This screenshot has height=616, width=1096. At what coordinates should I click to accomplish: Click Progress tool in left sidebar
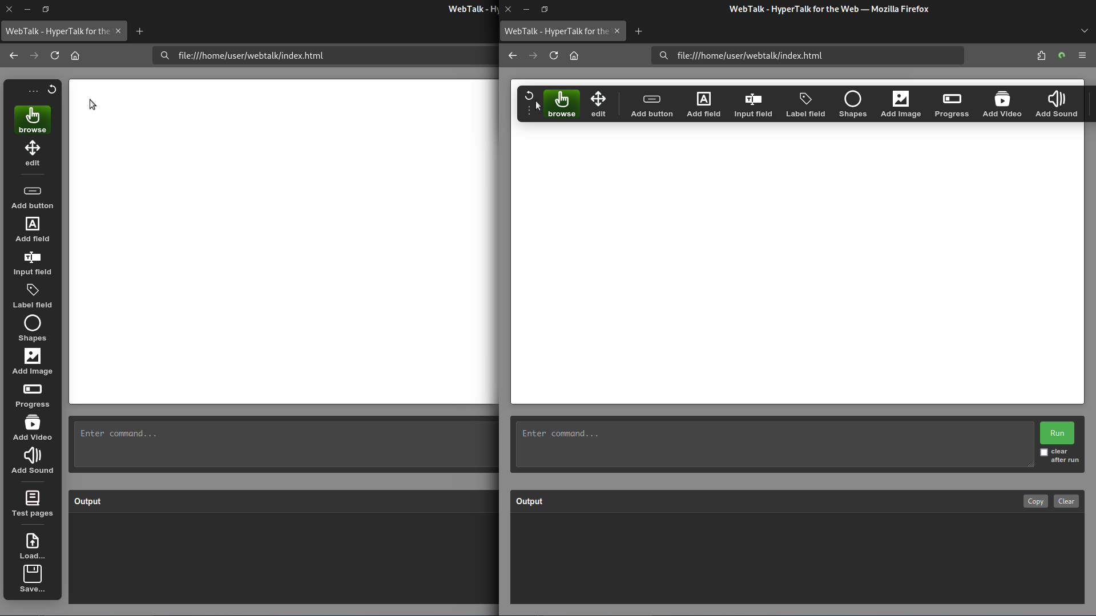point(32,395)
